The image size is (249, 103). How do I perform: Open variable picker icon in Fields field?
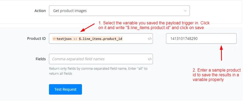pyautogui.click(x=150, y=59)
